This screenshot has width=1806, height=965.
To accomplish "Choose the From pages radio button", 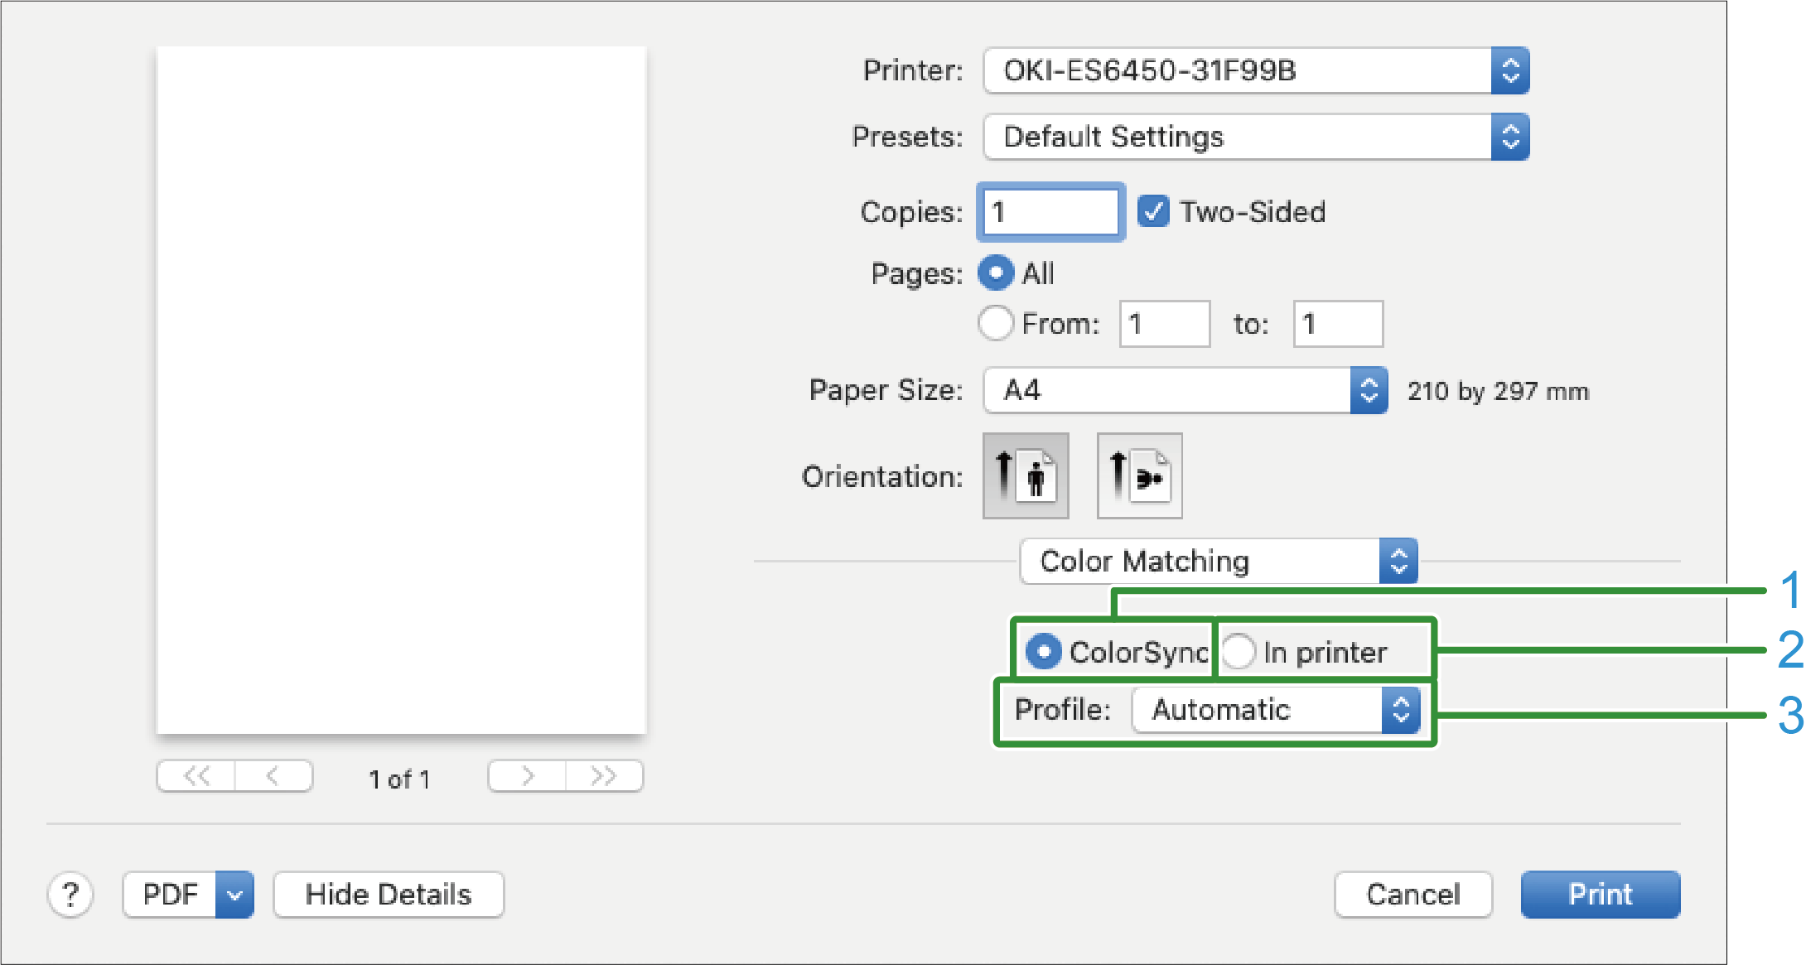I will point(996,323).
